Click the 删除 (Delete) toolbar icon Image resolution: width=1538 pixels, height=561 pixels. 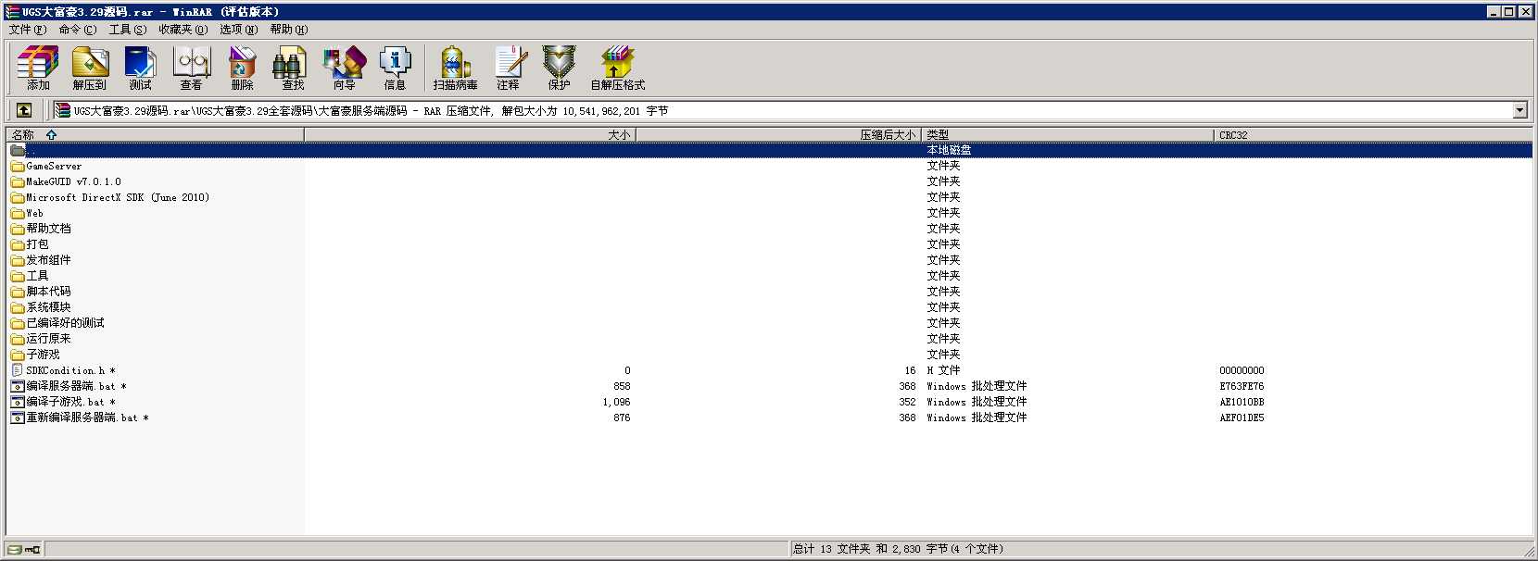tap(243, 69)
